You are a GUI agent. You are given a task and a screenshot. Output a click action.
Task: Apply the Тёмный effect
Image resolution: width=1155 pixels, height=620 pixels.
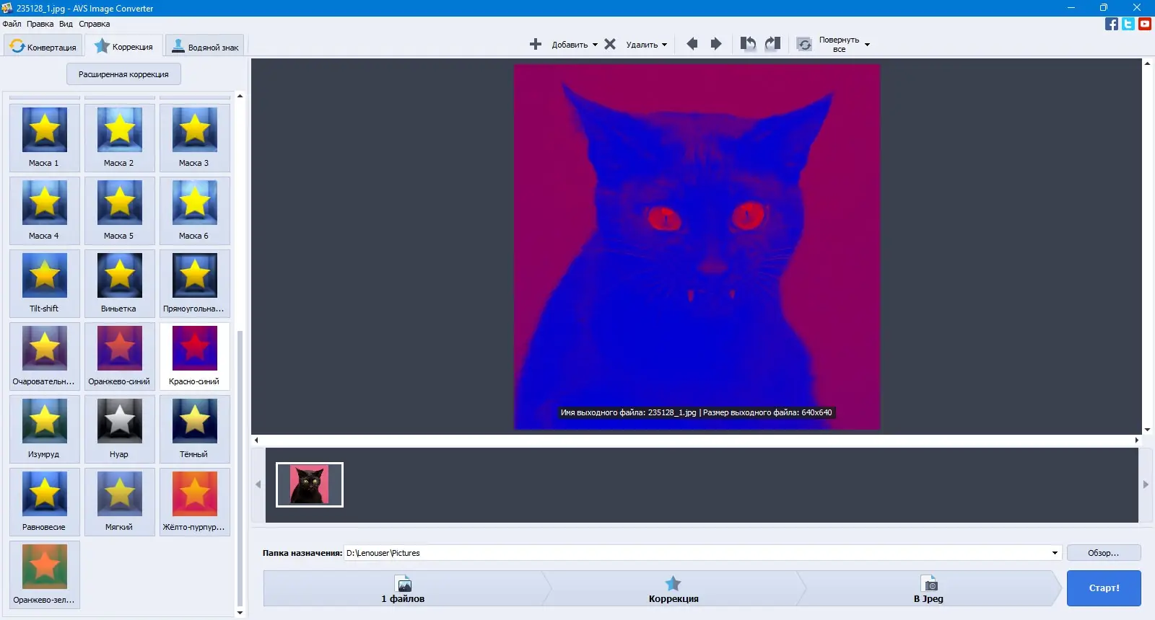pos(195,429)
